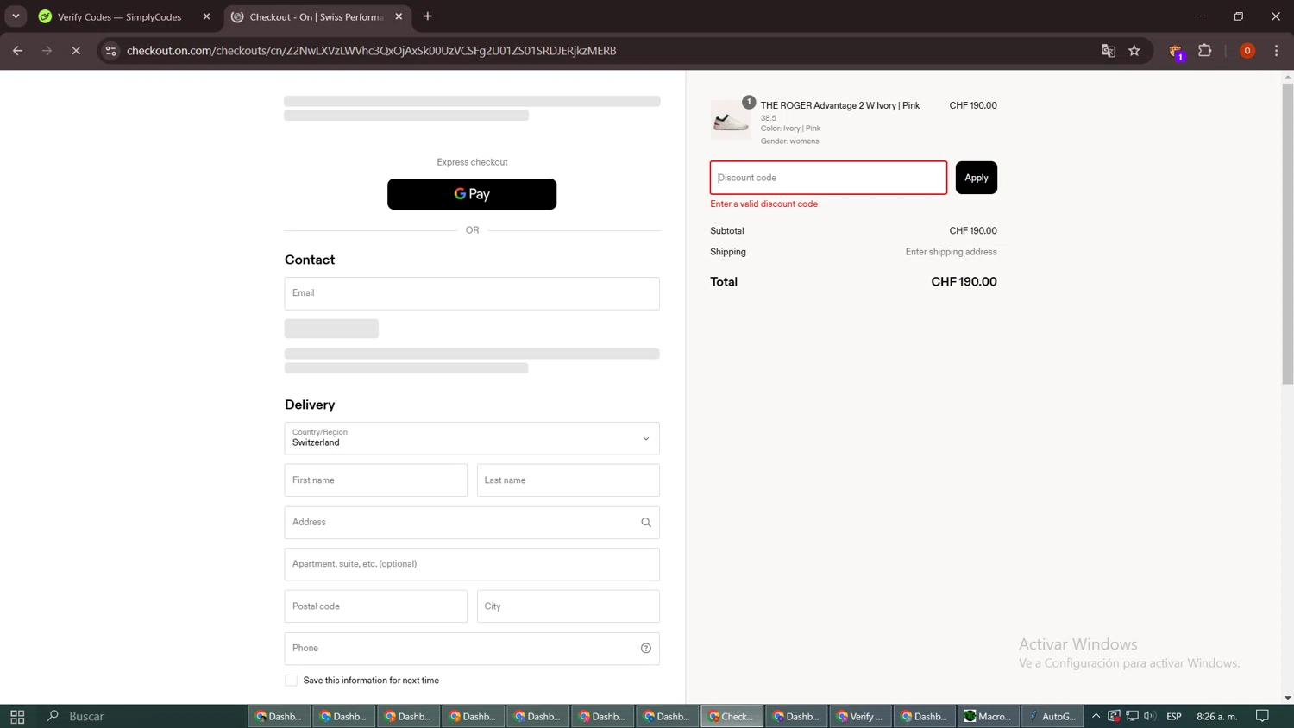The height and width of the screenshot is (728, 1294).
Task: Click the browser address bar URL
Action: pyautogui.click(x=371, y=51)
